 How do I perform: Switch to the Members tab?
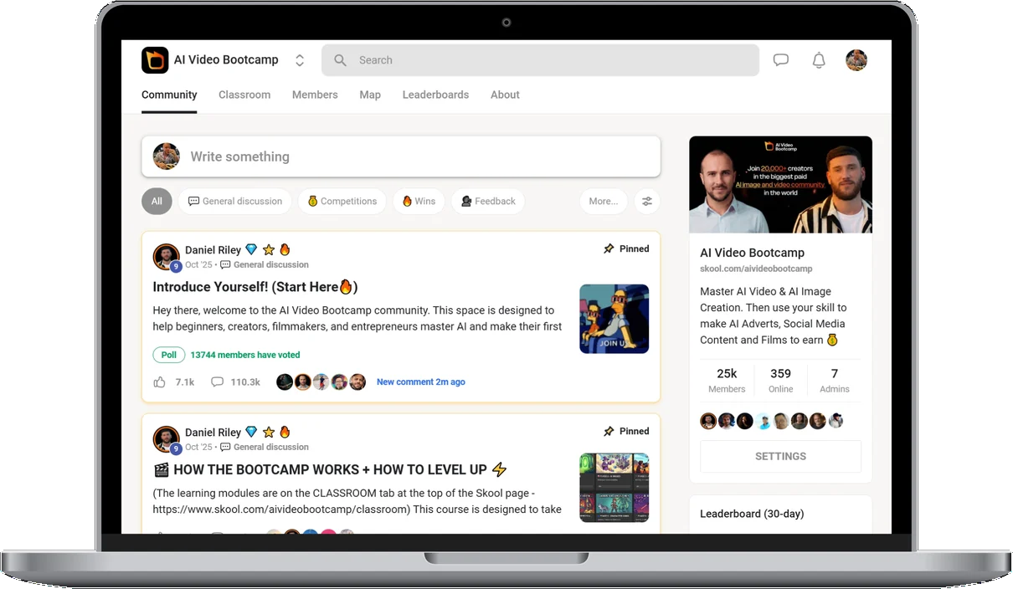tap(315, 95)
